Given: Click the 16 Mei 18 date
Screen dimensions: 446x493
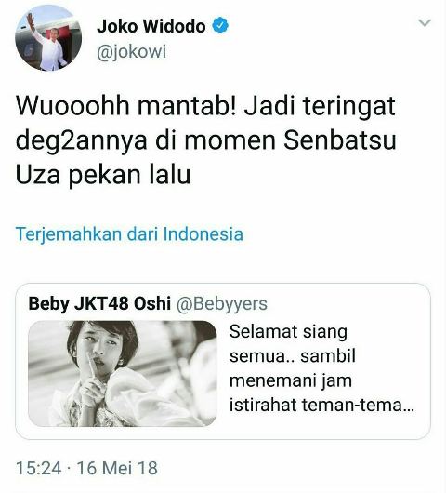Looking at the screenshot, I should 117,468.
